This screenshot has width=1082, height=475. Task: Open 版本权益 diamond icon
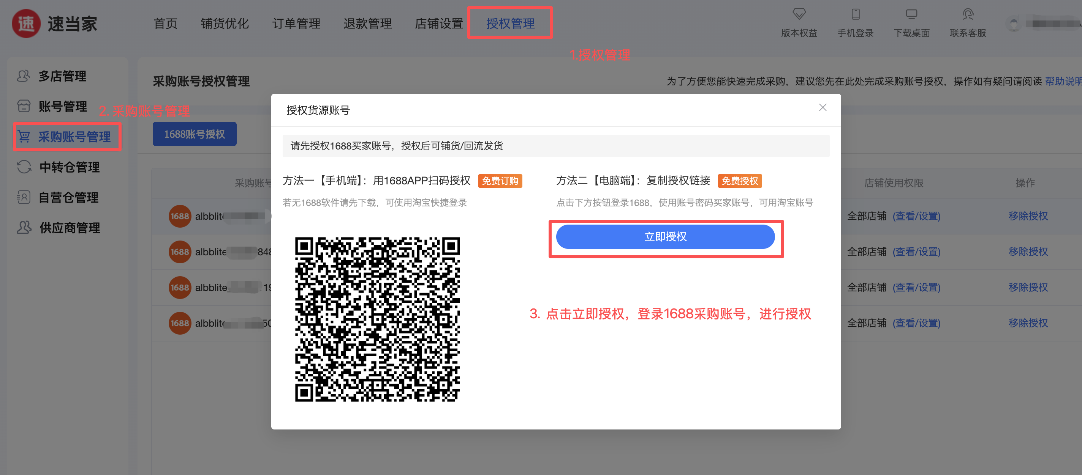(x=799, y=14)
